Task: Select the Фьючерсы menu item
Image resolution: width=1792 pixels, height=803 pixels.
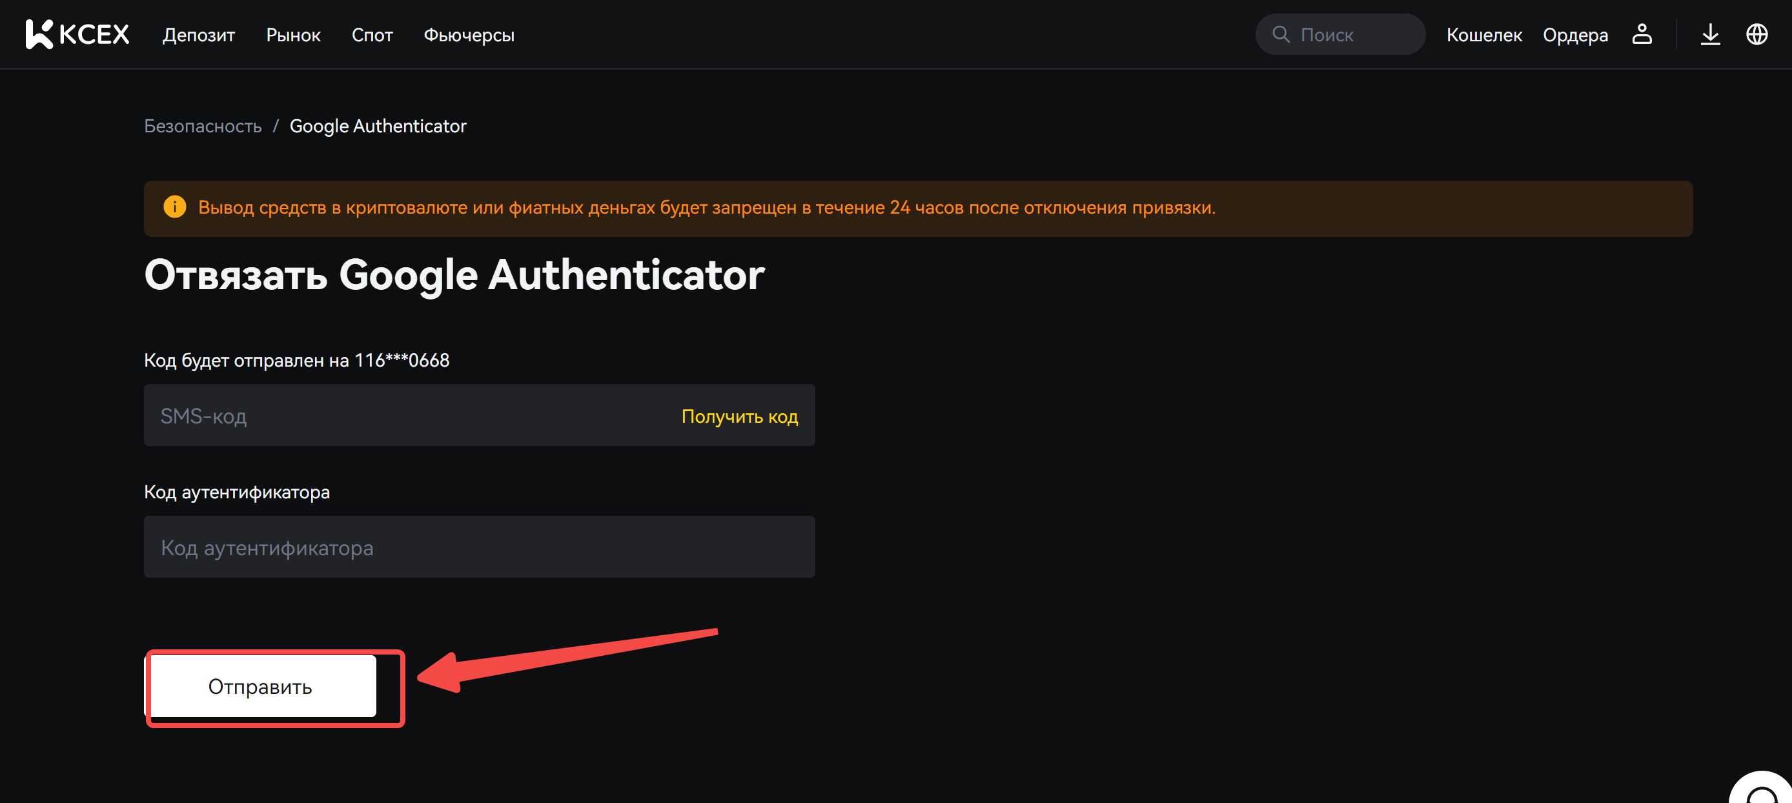Action: click(469, 35)
